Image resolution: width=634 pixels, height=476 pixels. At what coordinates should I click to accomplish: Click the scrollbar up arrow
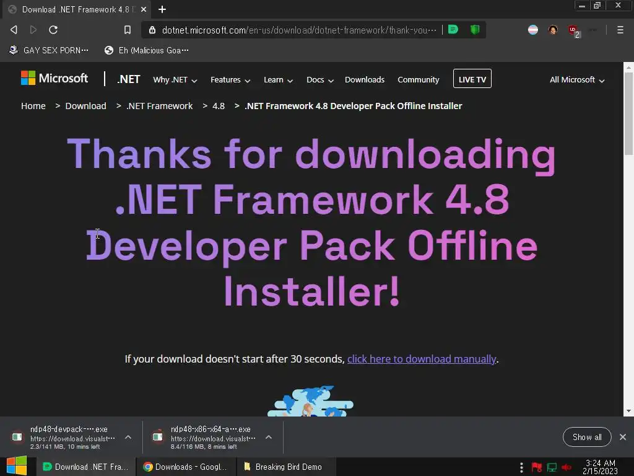(628, 67)
